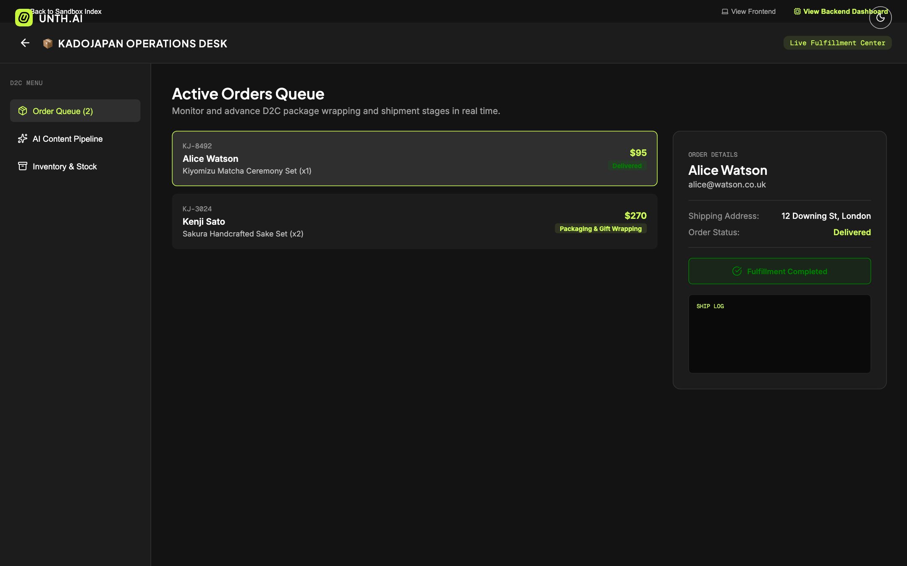Click the package box emoji icon
The image size is (907, 566).
48,44
